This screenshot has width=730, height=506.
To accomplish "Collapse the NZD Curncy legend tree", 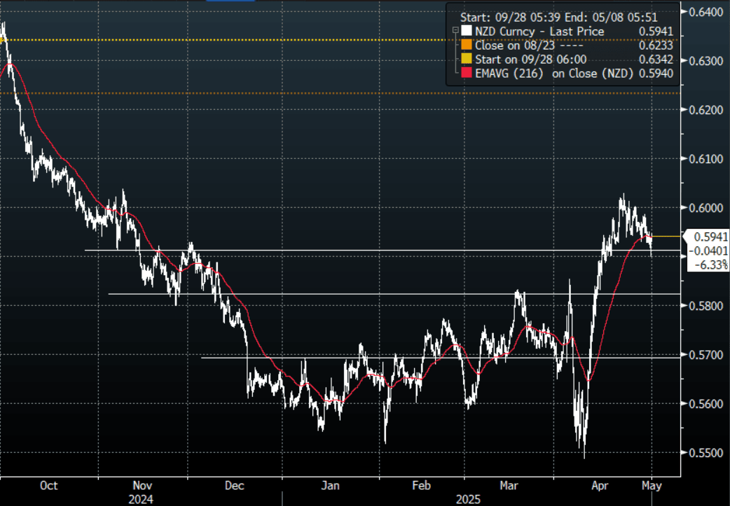I will pyautogui.click(x=456, y=31).
